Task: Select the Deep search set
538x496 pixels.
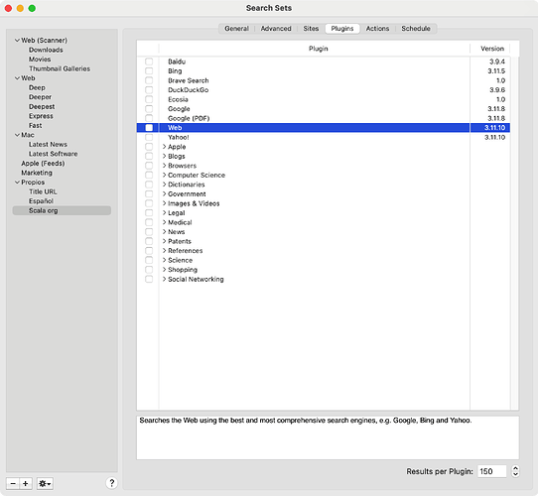Action: pos(37,87)
